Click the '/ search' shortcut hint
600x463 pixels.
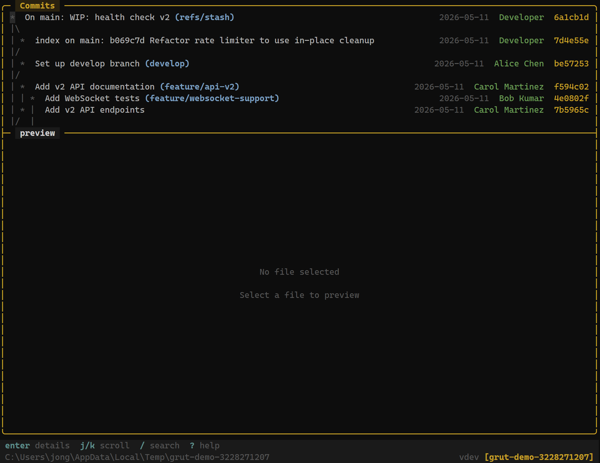click(x=159, y=446)
